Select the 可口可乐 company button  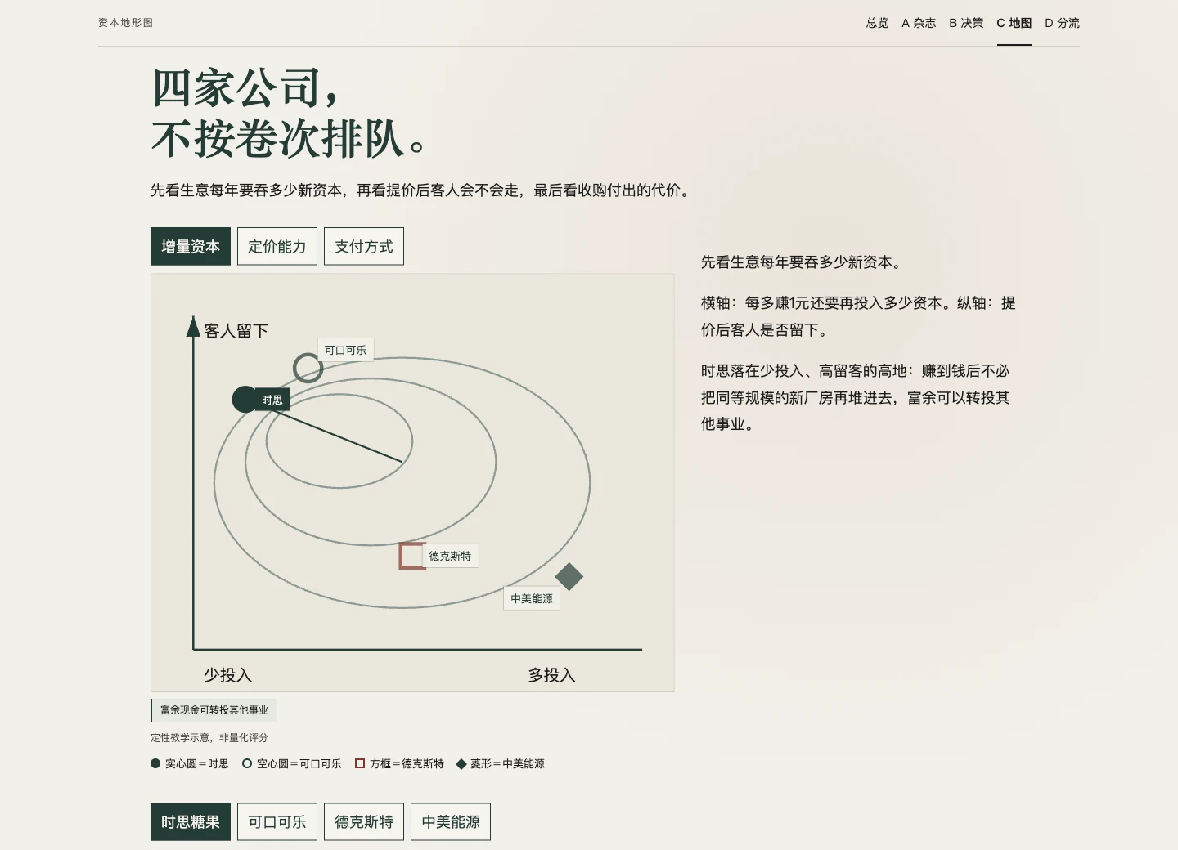point(277,821)
